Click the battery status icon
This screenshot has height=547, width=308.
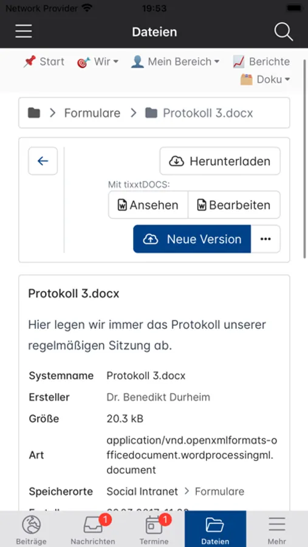[x=295, y=8]
